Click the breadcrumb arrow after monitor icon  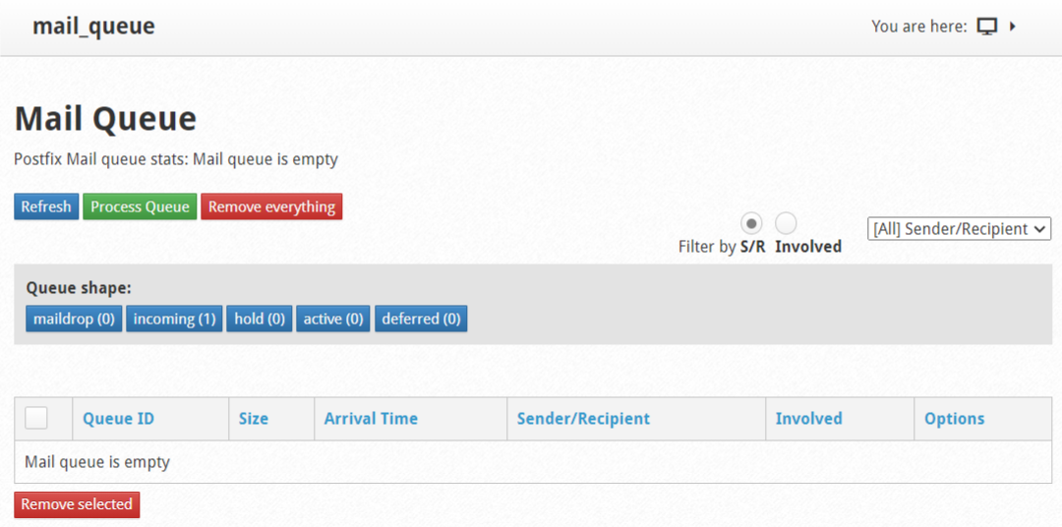1013,28
